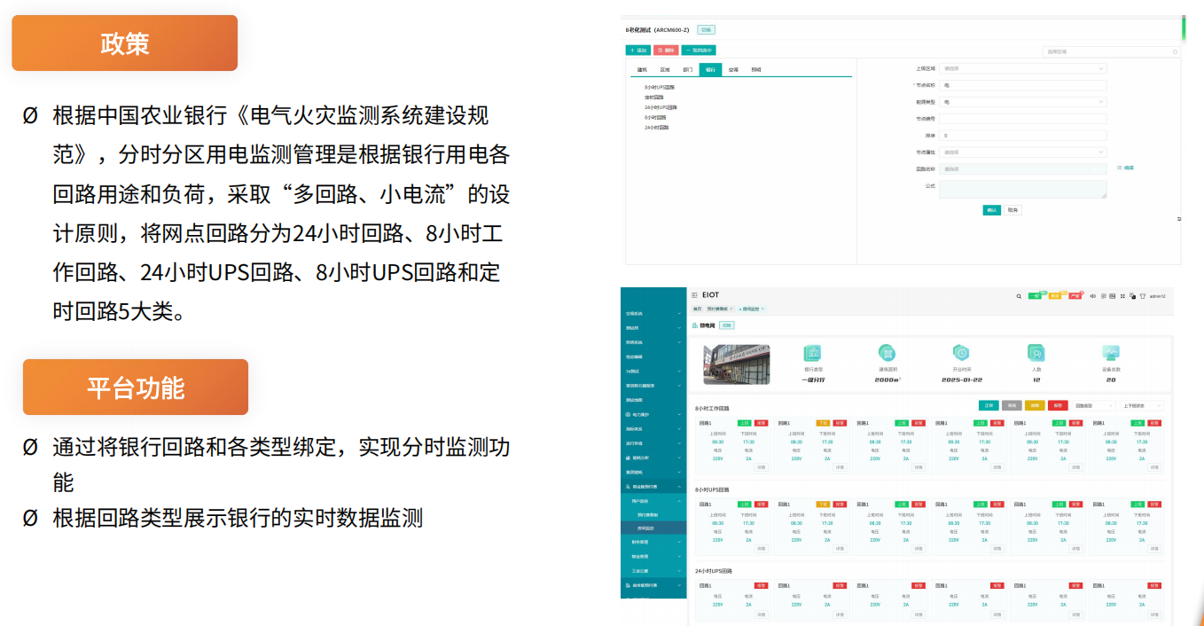This screenshot has height=626, width=1204.
Task: Click the 编辑 link beside 回路名称
Action: pyautogui.click(x=1125, y=168)
